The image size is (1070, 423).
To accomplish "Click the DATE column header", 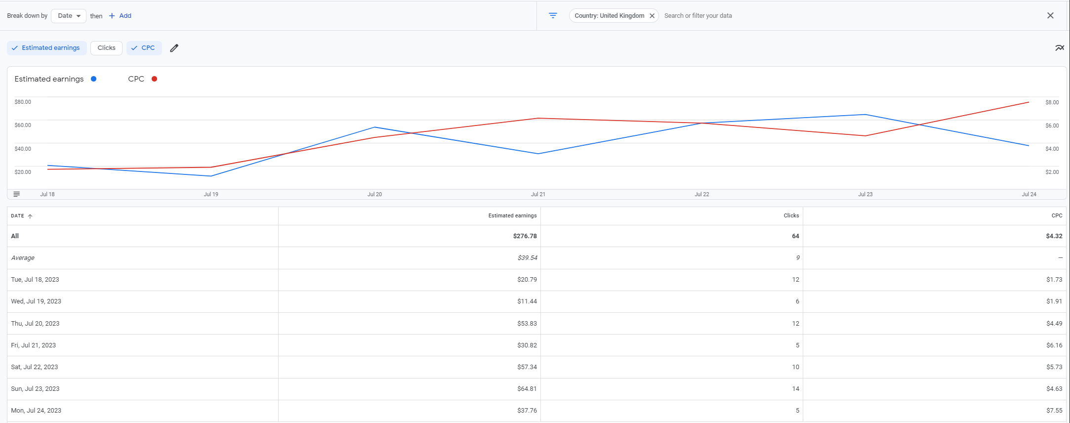I will (18, 216).
